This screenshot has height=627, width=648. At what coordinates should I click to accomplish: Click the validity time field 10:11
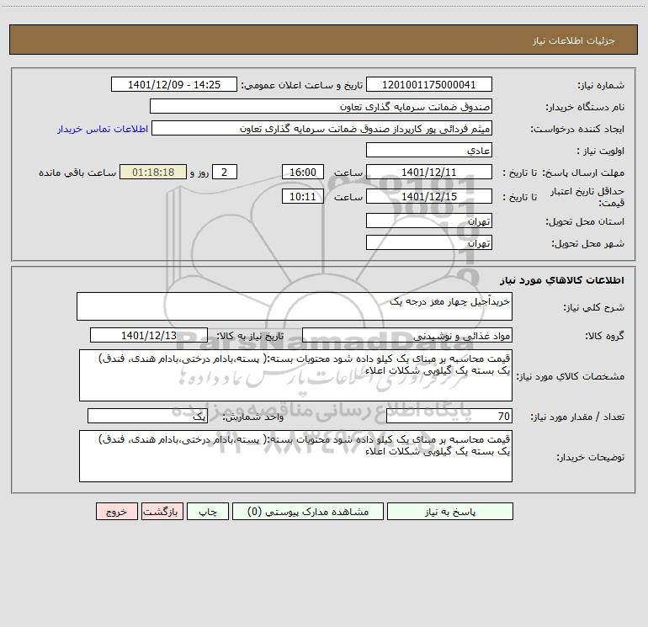(302, 196)
